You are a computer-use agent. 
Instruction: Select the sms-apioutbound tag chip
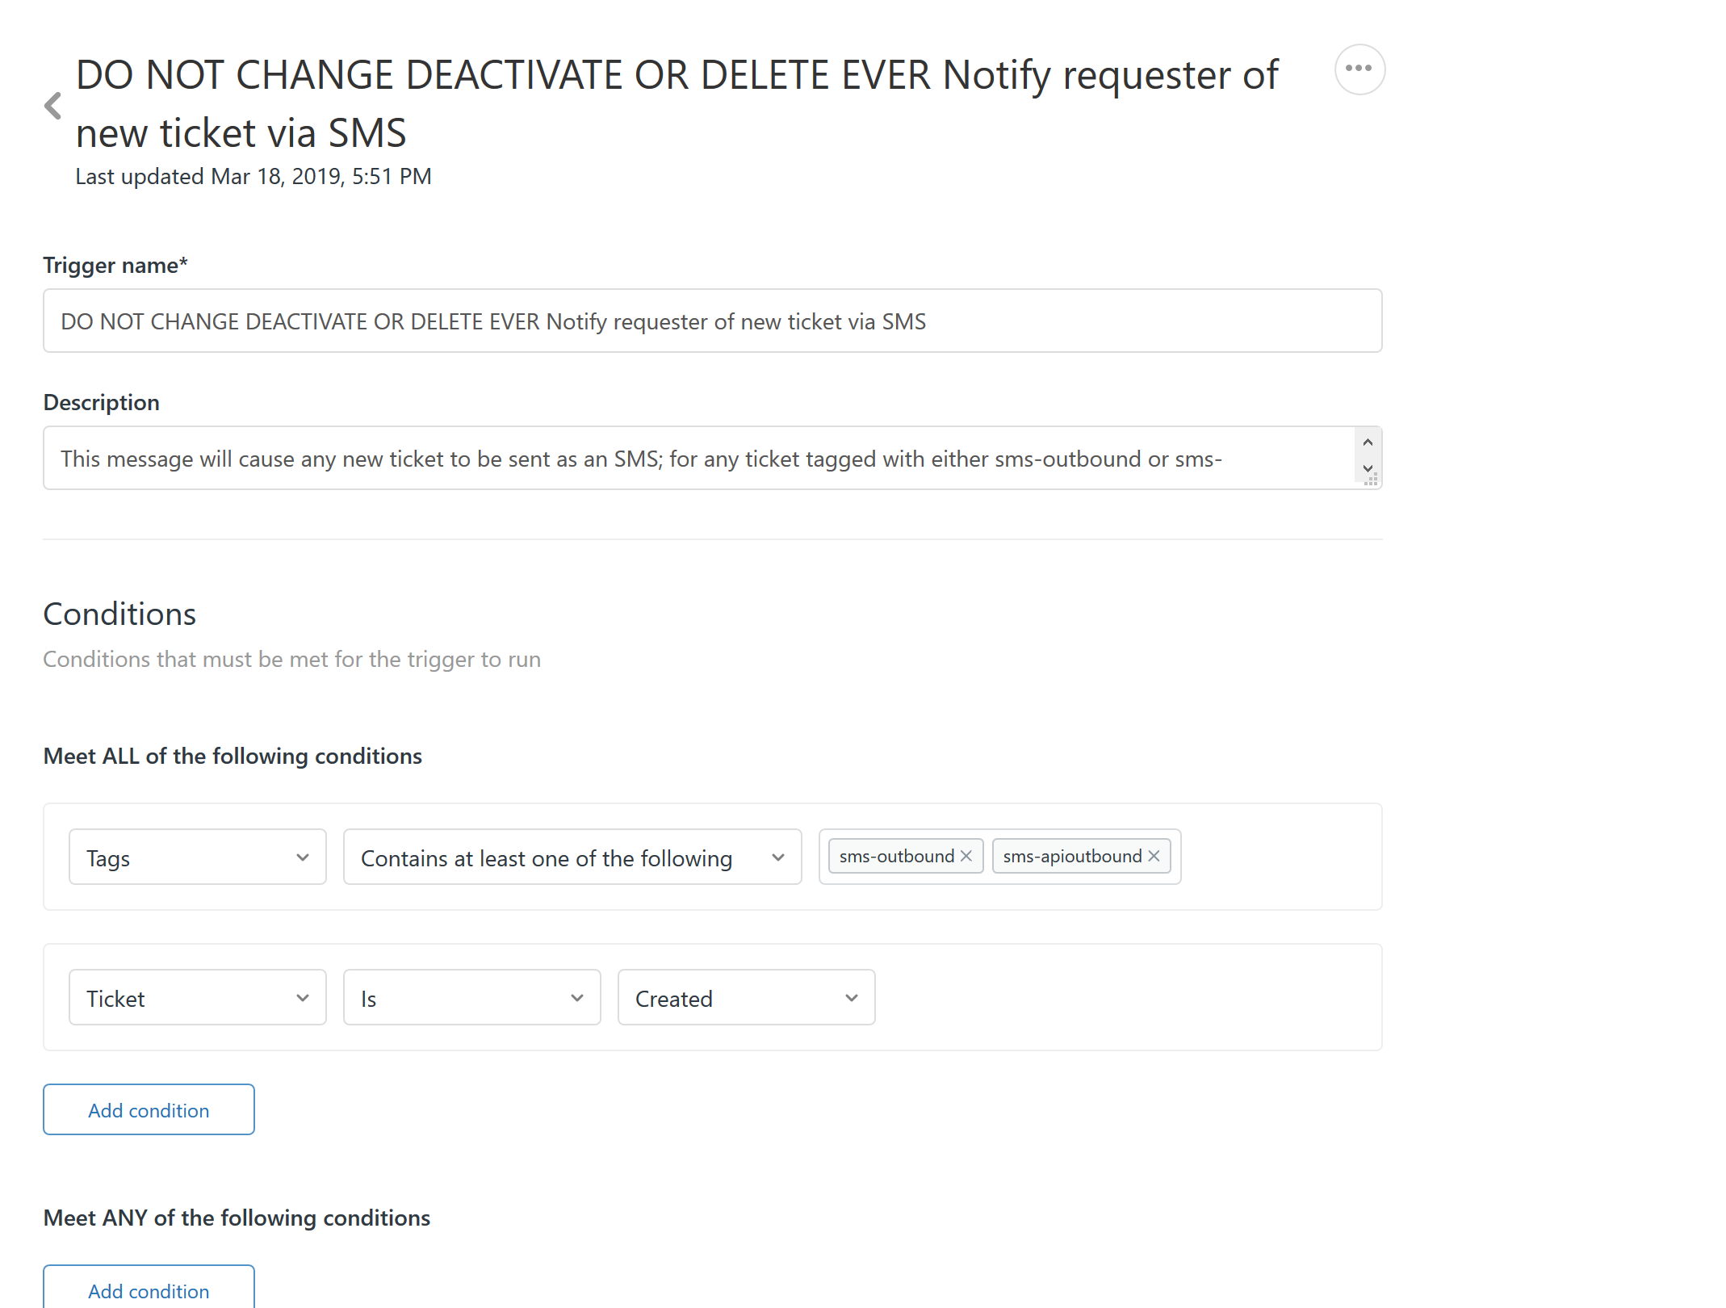click(x=1071, y=856)
